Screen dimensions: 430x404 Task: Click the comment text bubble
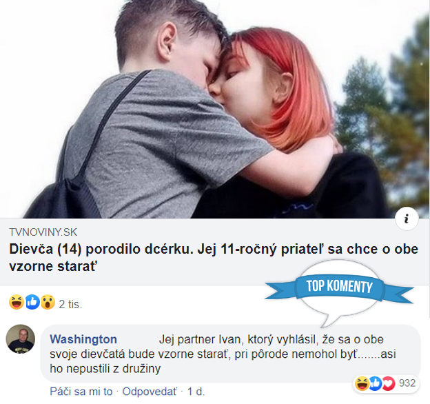coord(230,354)
